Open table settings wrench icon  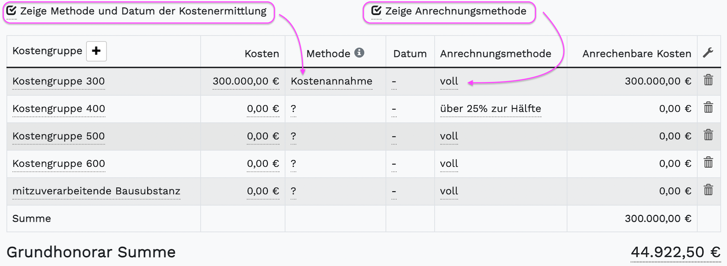click(x=708, y=52)
